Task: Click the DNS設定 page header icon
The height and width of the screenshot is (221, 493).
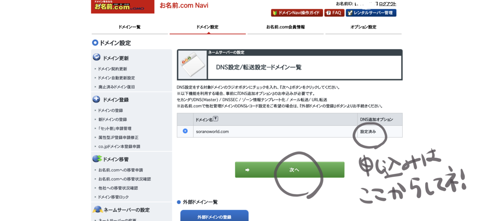Action: pos(193,65)
